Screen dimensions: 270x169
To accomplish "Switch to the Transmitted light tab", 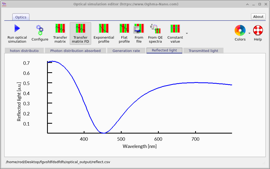I will tap(203, 51).
